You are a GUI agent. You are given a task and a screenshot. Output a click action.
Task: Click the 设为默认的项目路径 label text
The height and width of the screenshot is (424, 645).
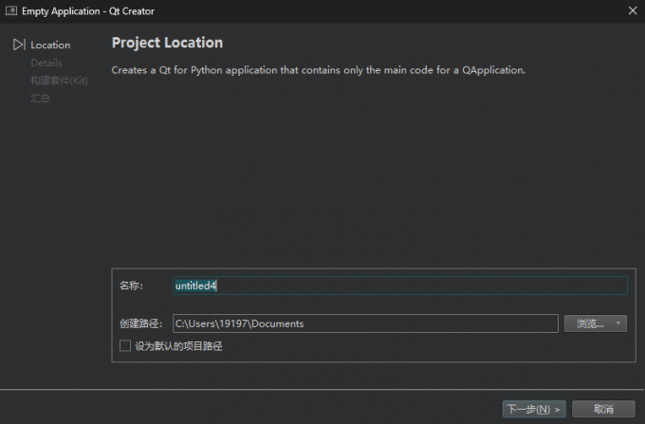tap(178, 346)
